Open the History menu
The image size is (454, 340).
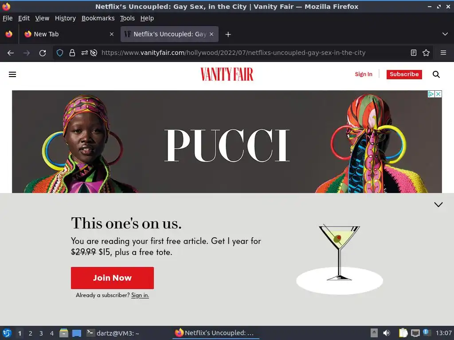click(x=66, y=18)
